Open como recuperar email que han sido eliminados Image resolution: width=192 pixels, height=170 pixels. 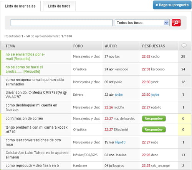click(x=35, y=82)
